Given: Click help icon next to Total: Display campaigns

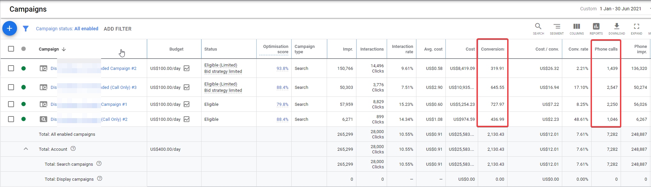Looking at the screenshot, I should pos(99,178).
